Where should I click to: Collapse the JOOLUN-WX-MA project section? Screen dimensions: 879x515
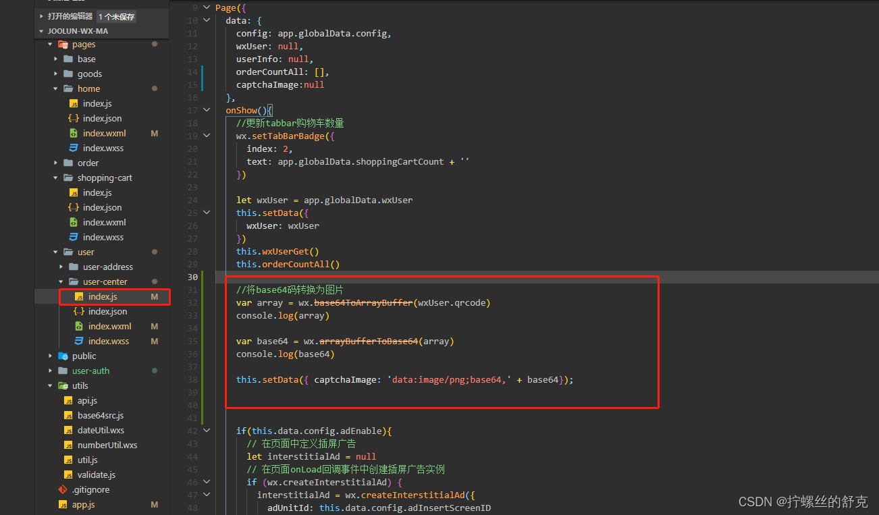point(42,31)
